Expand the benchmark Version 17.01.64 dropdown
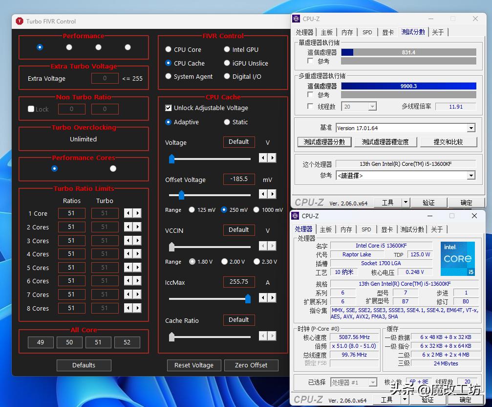This screenshot has width=492, height=407. point(470,128)
